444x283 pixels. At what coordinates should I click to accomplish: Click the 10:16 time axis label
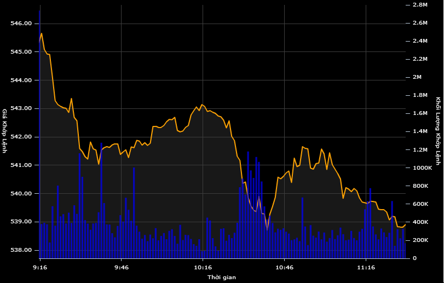coord(203,268)
